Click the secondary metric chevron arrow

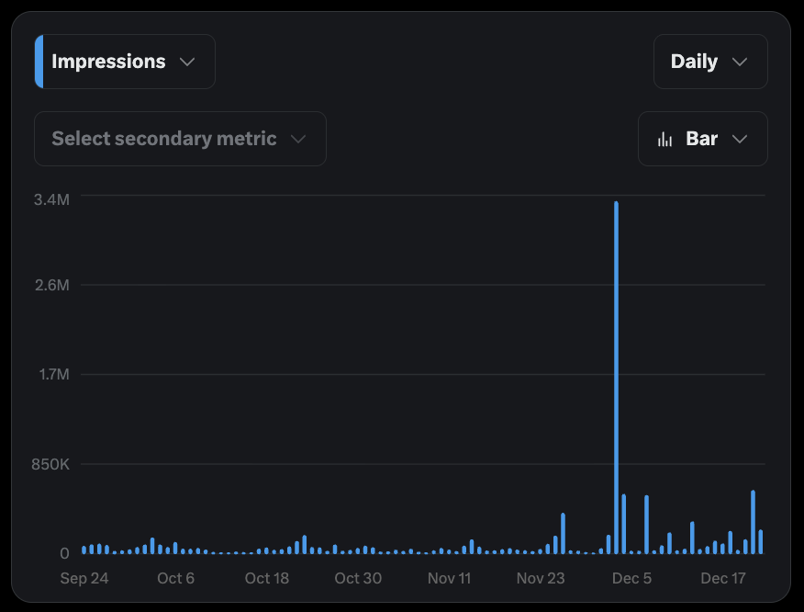coord(297,139)
